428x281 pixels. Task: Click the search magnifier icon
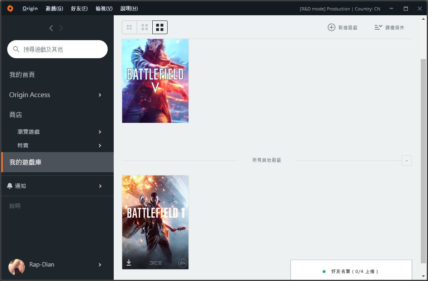pyautogui.click(x=16, y=49)
